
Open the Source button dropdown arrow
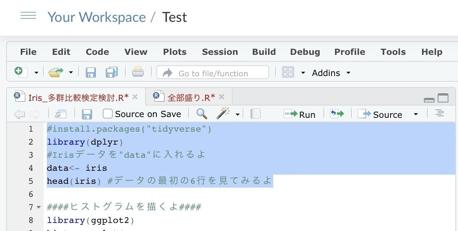pyautogui.click(x=415, y=114)
